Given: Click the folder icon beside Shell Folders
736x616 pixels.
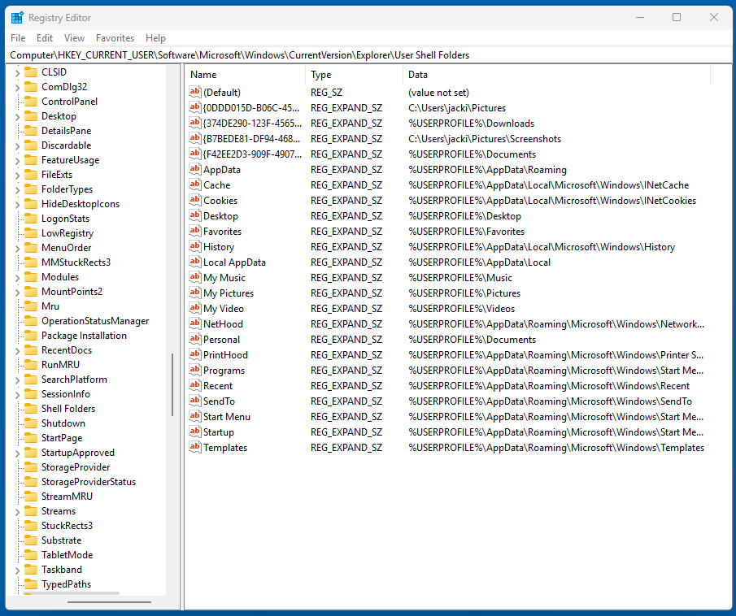Looking at the screenshot, I should pyautogui.click(x=31, y=408).
